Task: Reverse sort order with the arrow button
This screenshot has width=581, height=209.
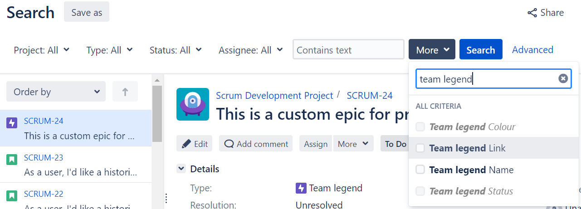Action: point(125,92)
